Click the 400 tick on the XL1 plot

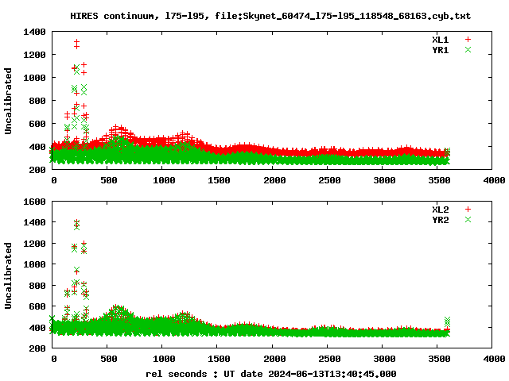(37, 147)
